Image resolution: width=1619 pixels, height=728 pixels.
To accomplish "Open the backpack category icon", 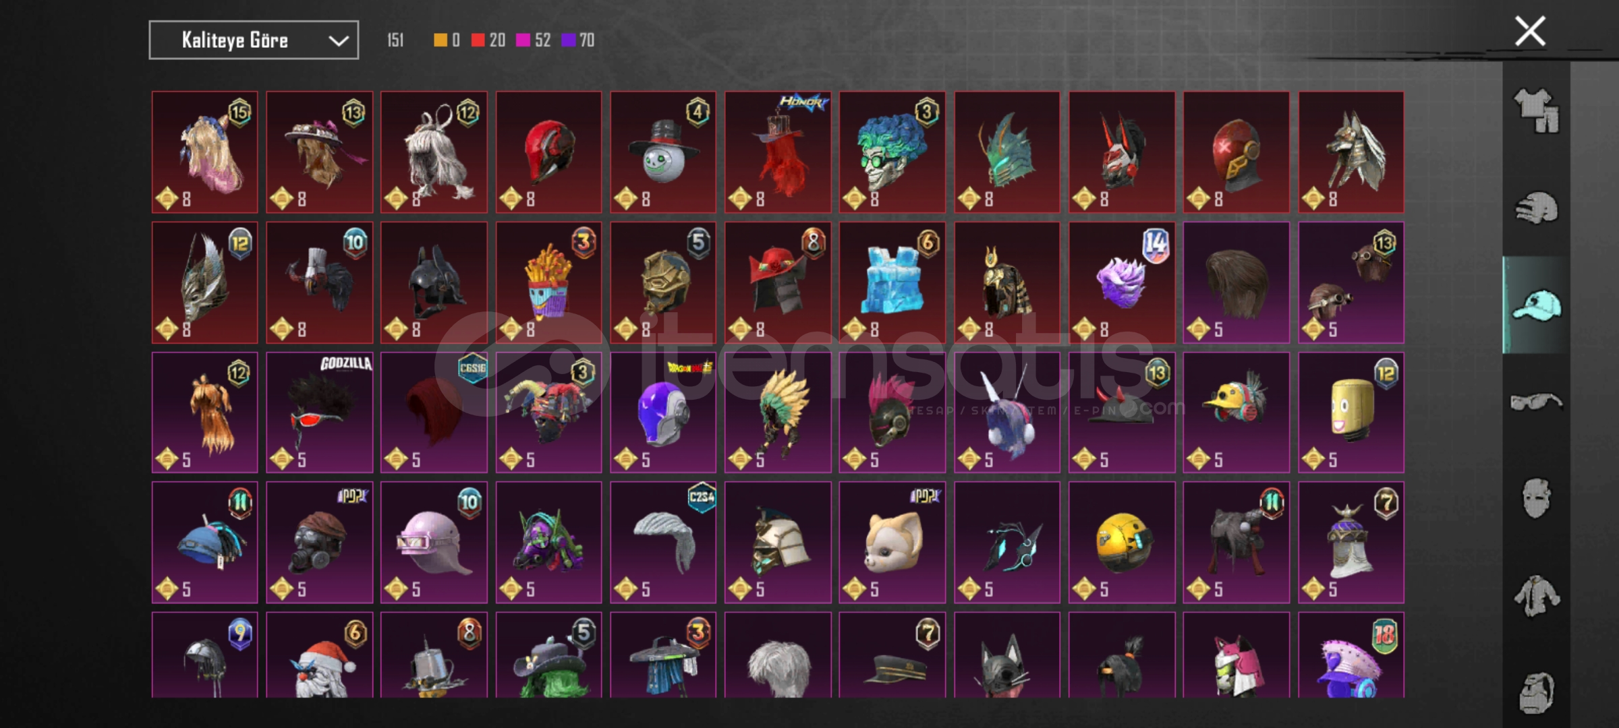I will pyautogui.click(x=1536, y=692).
